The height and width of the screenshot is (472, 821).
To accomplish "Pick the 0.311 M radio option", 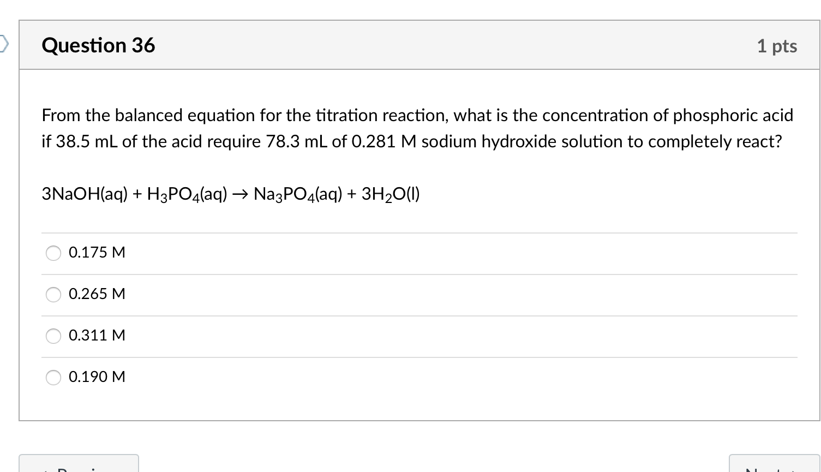I will click(x=53, y=336).
